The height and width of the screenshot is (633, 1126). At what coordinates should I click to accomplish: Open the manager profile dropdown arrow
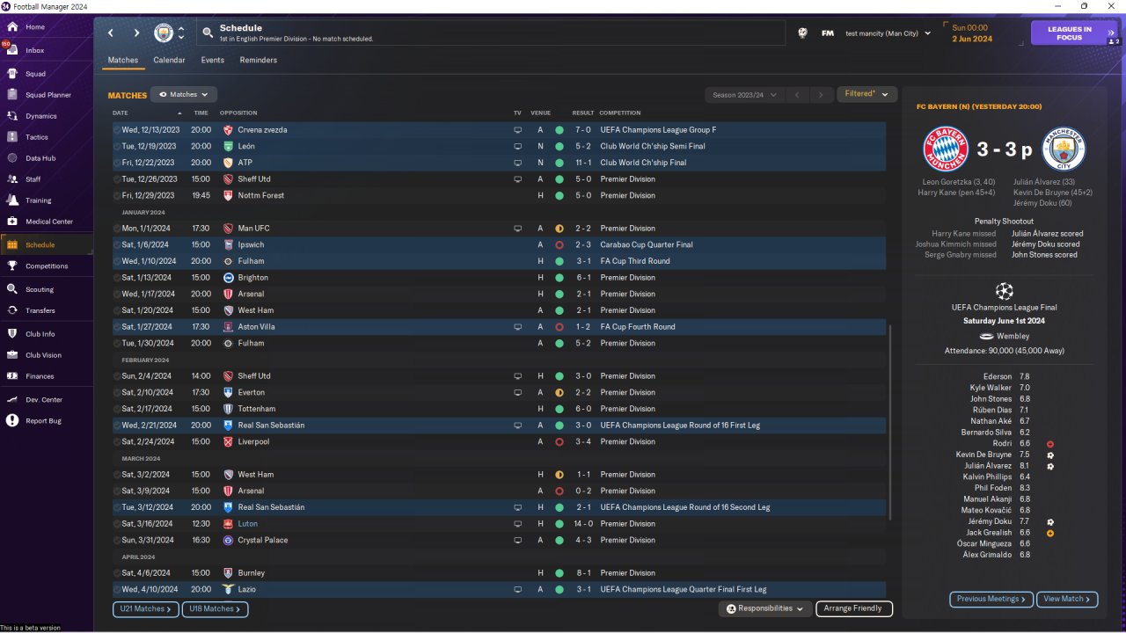click(927, 33)
